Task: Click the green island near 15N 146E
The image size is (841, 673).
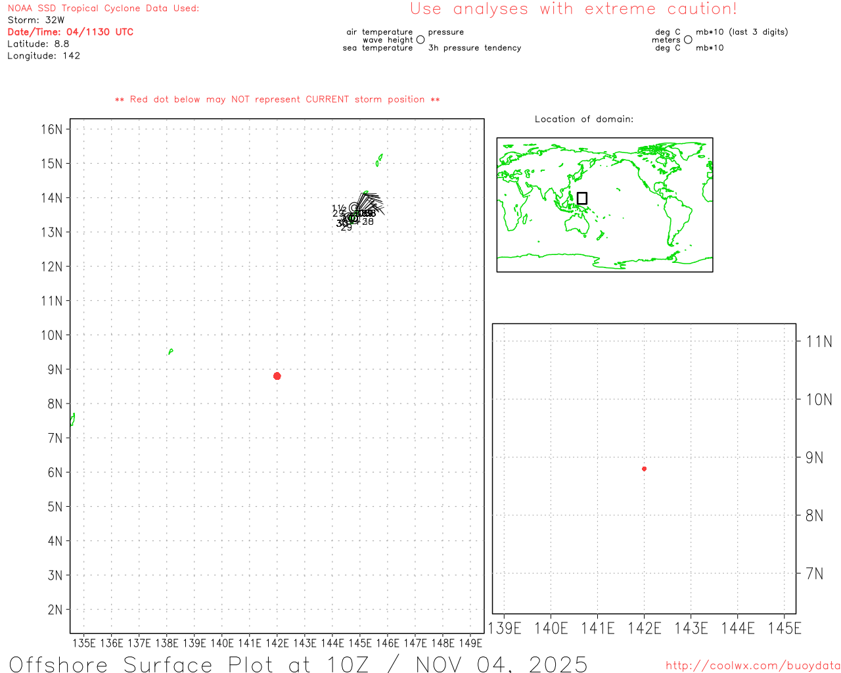Action: click(379, 160)
